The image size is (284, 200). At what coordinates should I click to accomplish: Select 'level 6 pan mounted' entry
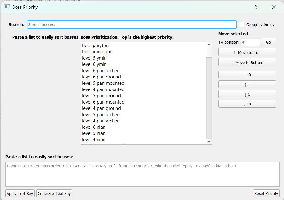pos(144,102)
